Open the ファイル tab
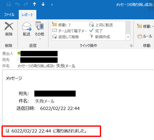 9,15
